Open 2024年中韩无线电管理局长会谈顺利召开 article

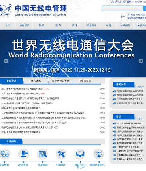pos(21,108)
